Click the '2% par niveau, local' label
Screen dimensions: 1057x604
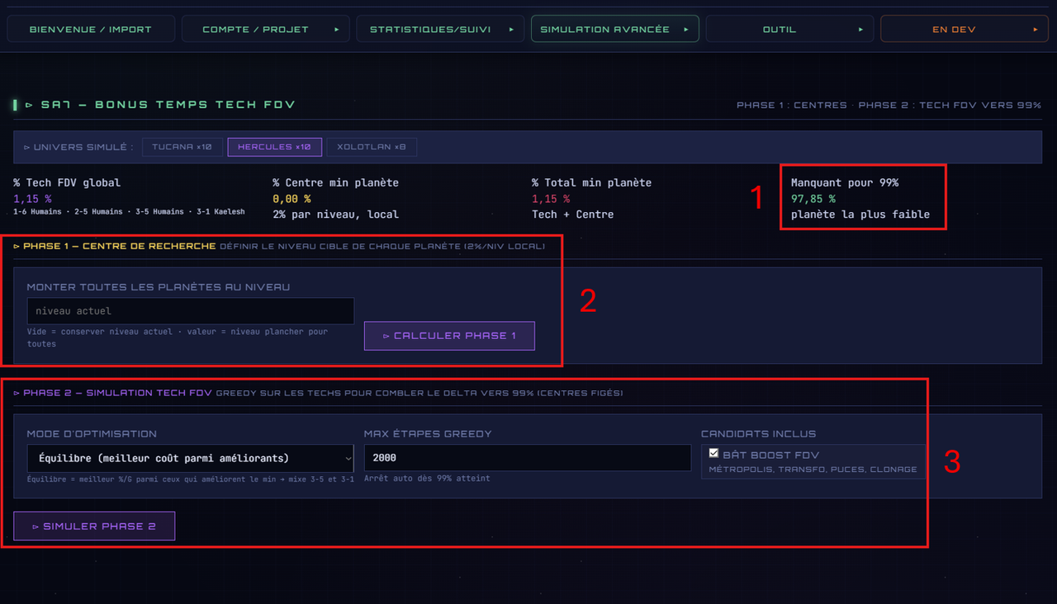click(x=335, y=215)
